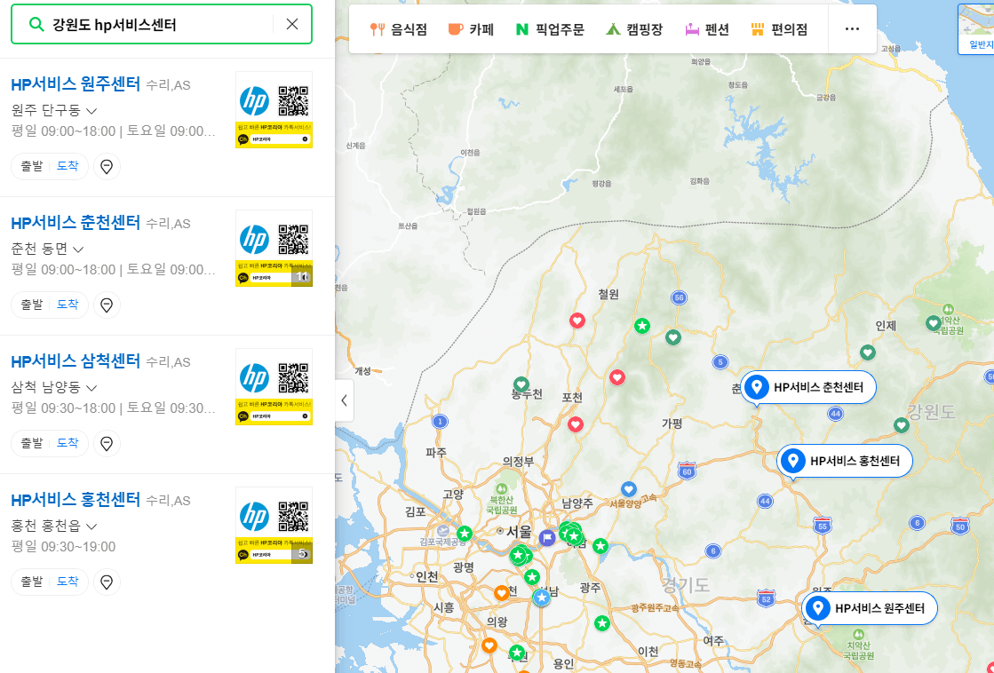Click the location pin icon for 삼척센터
The image size is (994, 673).
(x=107, y=444)
